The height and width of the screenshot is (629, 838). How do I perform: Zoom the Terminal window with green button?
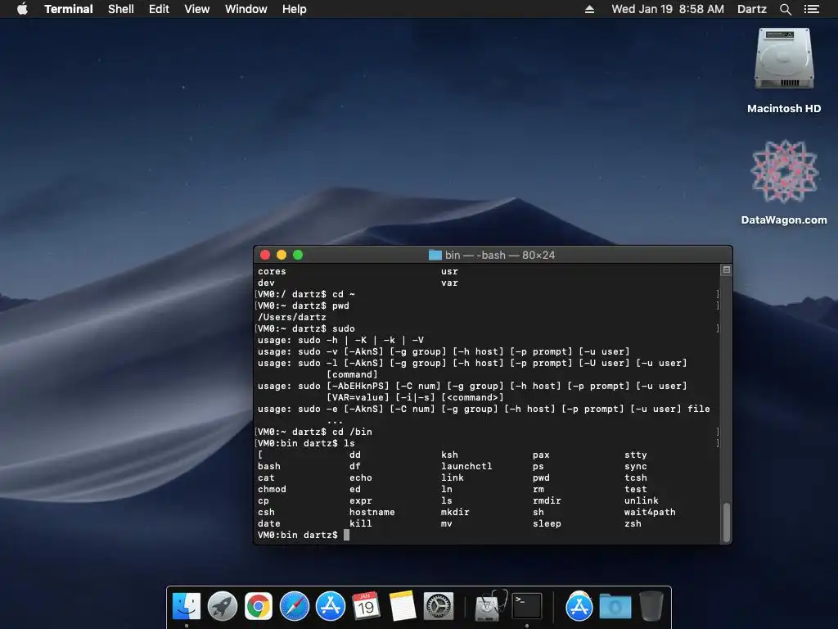[298, 256]
